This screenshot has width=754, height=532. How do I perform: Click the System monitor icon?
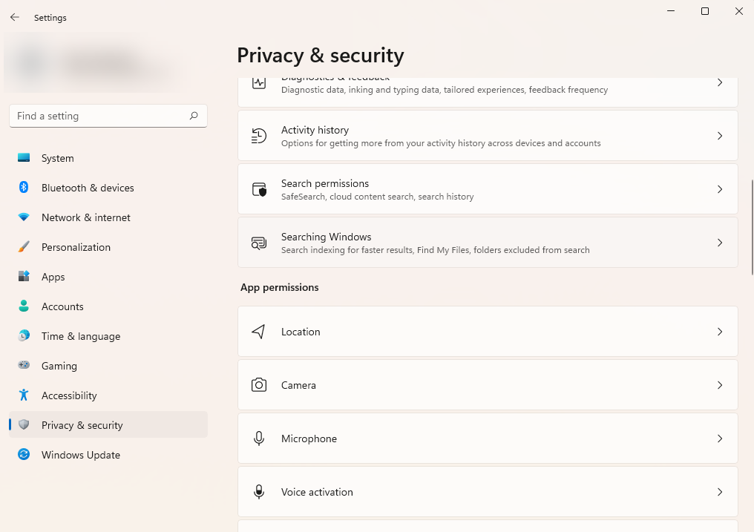24,157
